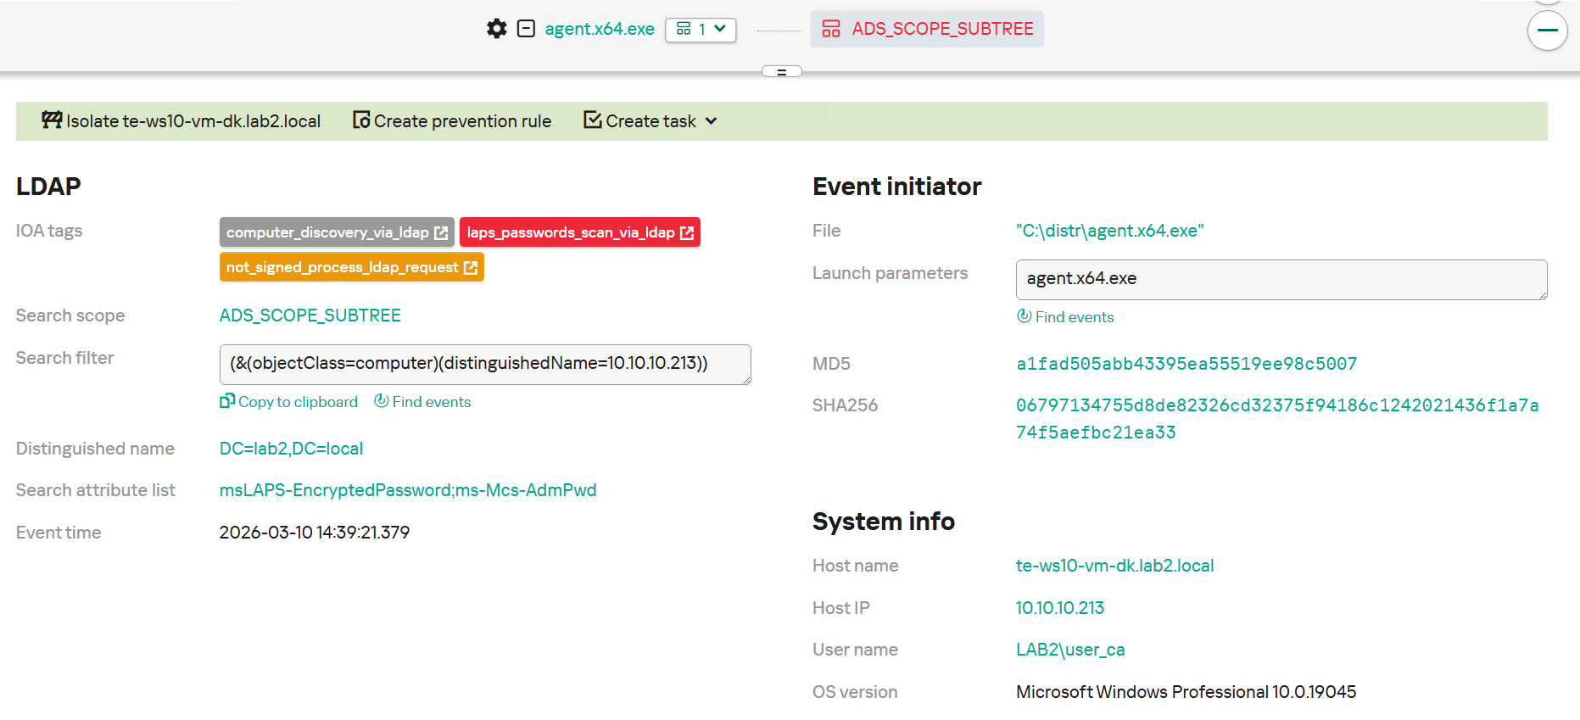Select the ADS_SCOPE_SUBTREE event node
Viewport: 1580px width, 720px height.
927,29
